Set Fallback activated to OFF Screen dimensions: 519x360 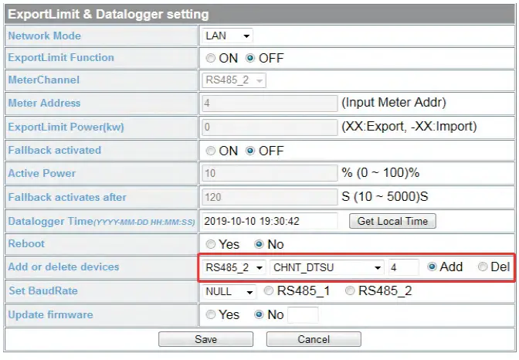point(250,151)
